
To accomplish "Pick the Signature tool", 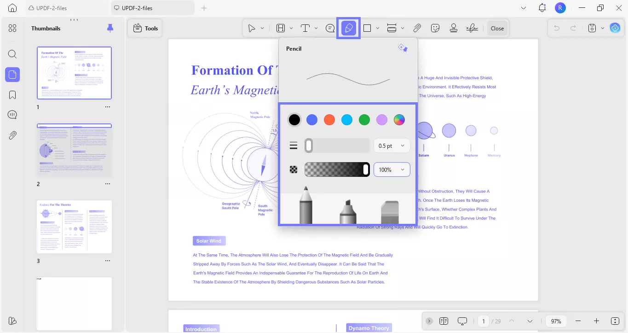I will point(472,28).
